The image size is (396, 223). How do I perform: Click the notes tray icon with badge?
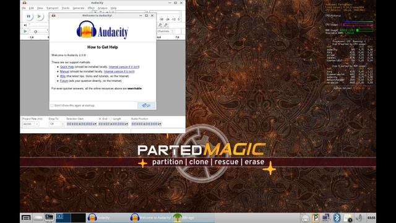click(x=348, y=217)
